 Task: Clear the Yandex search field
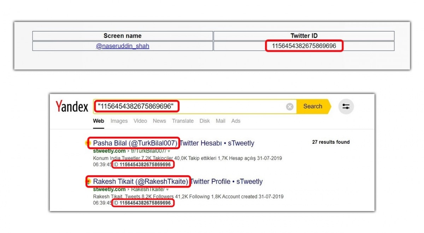click(x=290, y=107)
